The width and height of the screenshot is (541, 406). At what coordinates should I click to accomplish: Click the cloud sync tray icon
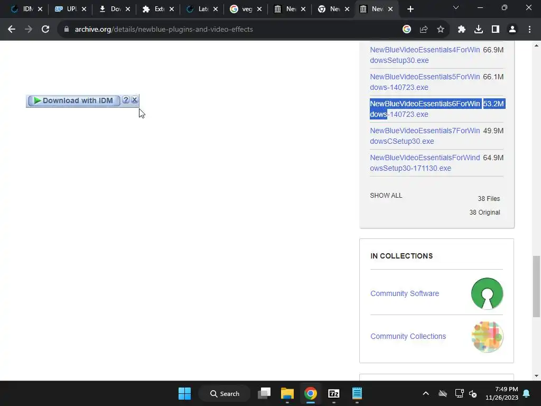click(x=443, y=393)
